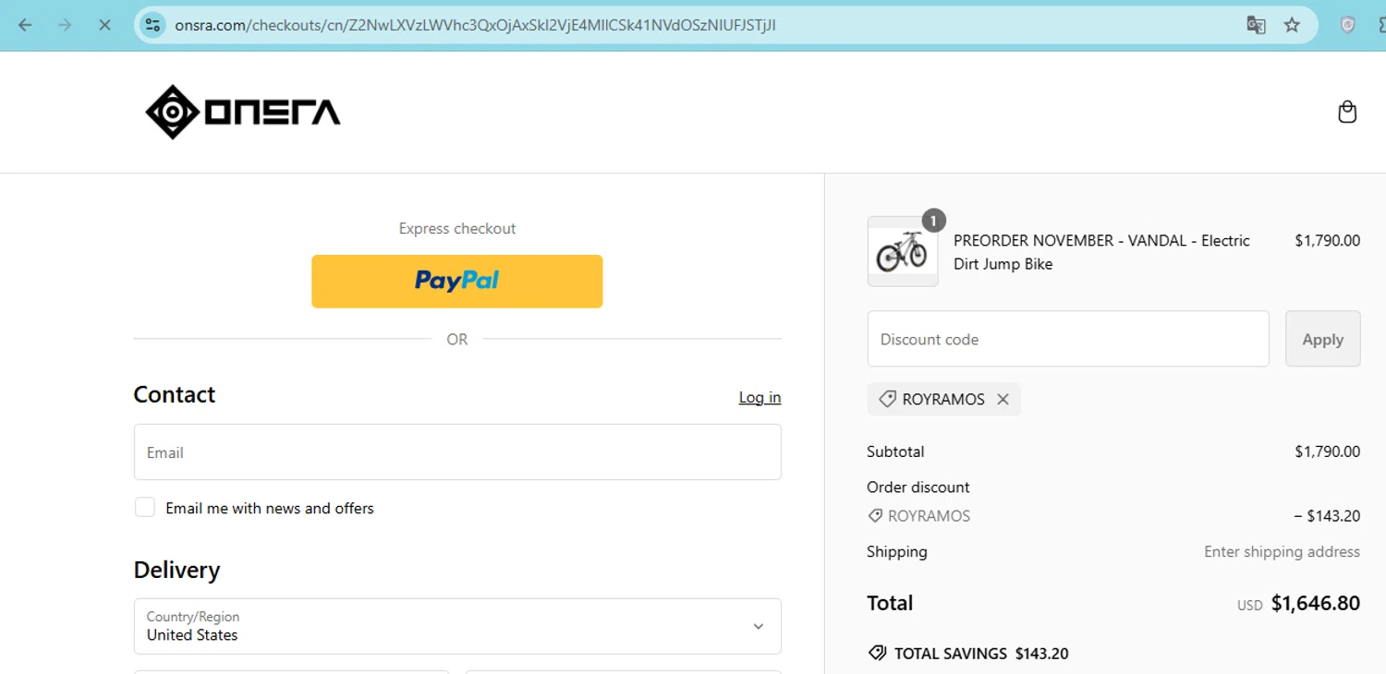The image size is (1386, 674).
Task: Click the total amount $1,646.80
Action: tap(1316, 603)
